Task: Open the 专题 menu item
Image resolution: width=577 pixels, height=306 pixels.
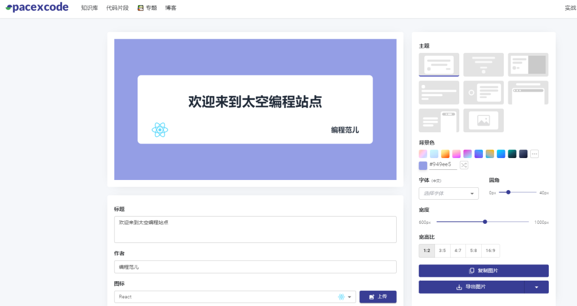Action: [147, 8]
